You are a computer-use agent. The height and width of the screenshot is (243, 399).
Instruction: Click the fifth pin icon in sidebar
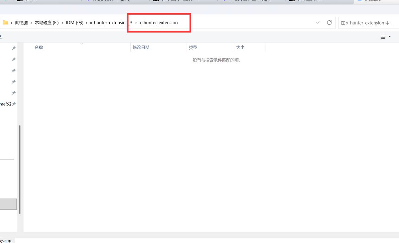14,93
